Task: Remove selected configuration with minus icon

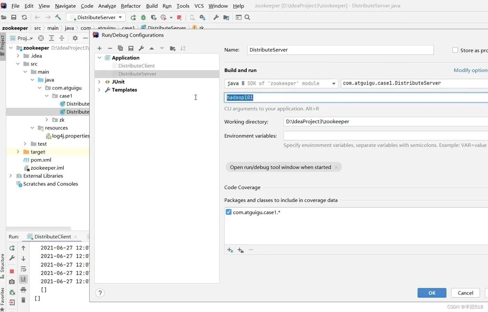Action: click(110, 48)
